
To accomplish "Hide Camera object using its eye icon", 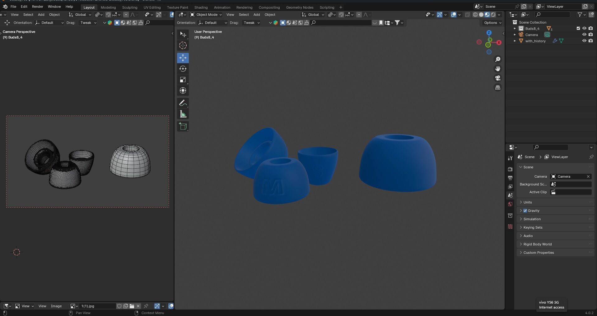I will (584, 34).
